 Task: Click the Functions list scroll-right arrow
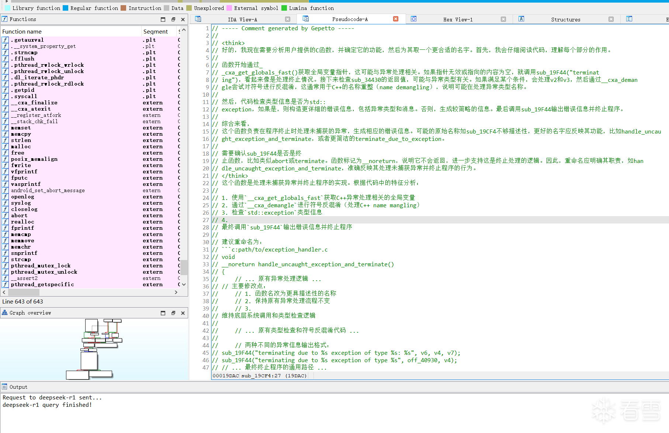176,292
